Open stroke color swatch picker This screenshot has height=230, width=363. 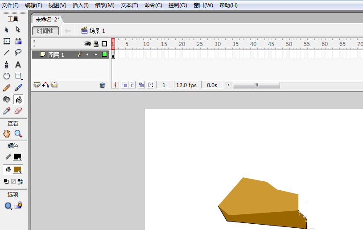coord(17,157)
